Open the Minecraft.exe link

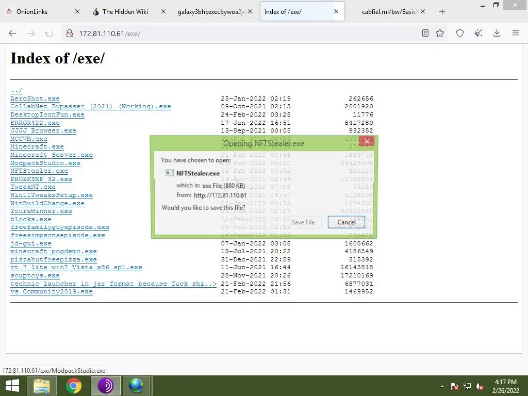37,146
